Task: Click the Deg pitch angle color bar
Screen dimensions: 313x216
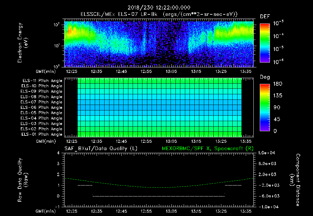Action: pyautogui.click(x=265, y=108)
